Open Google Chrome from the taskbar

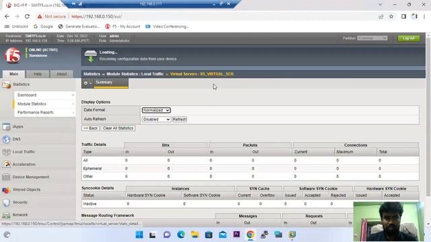pyautogui.click(x=251, y=235)
